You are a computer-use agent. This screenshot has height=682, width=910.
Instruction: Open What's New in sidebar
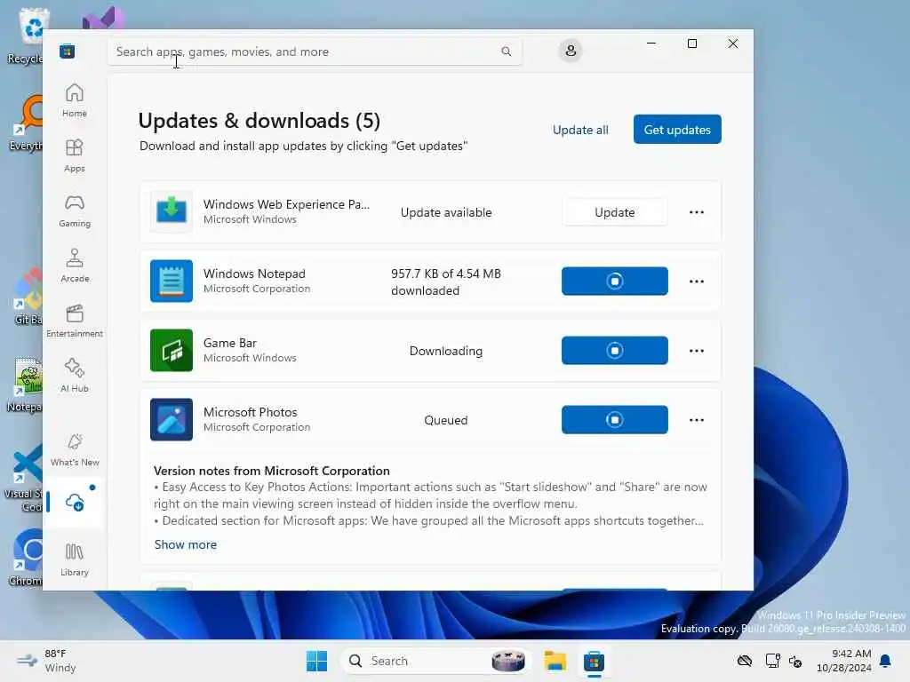tap(75, 449)
